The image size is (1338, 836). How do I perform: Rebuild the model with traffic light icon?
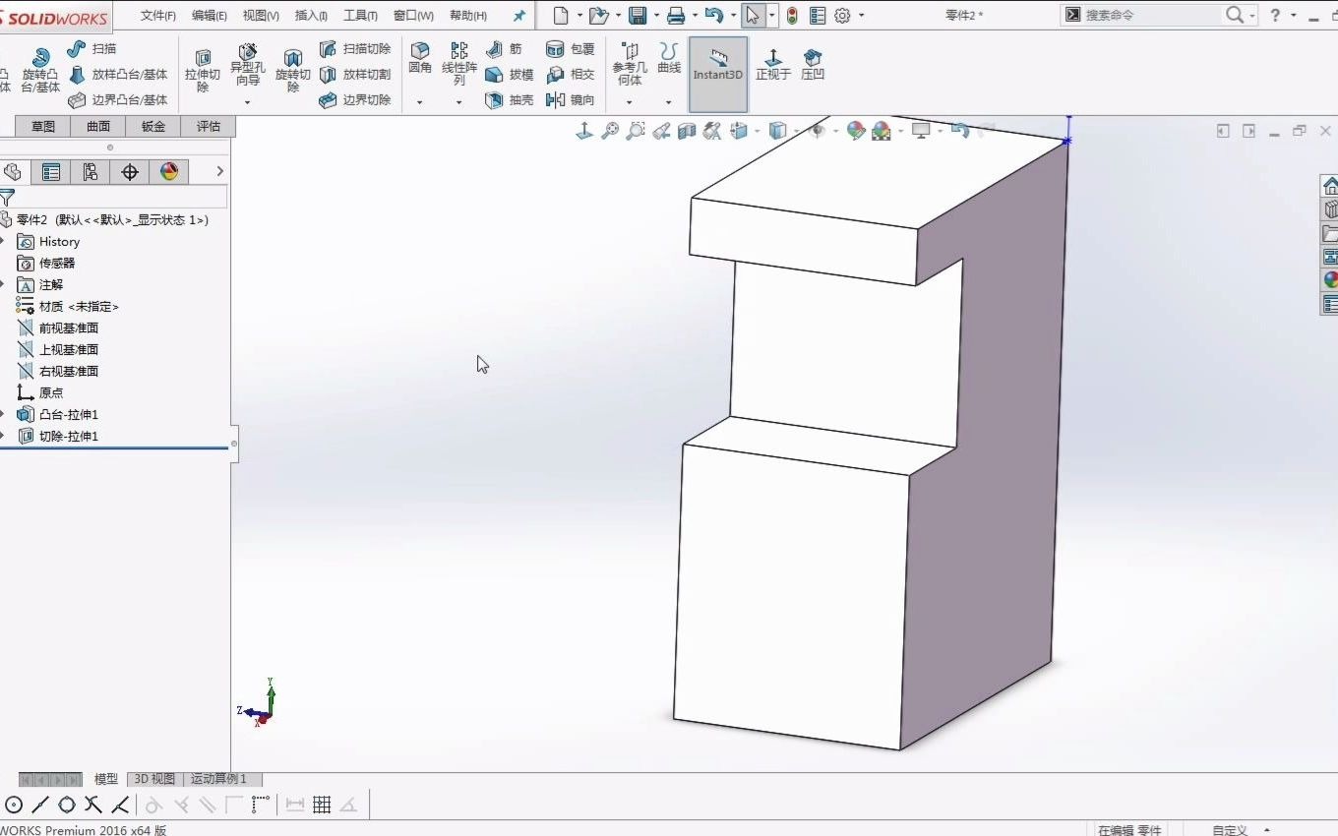click(792, 15)
